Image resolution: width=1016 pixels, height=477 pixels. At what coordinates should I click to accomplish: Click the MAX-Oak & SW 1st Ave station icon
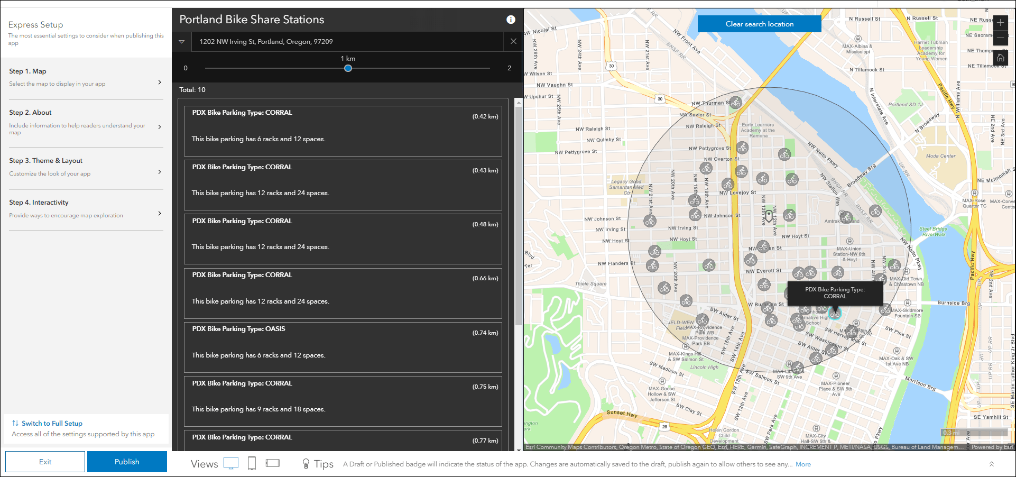click(897, 351)
